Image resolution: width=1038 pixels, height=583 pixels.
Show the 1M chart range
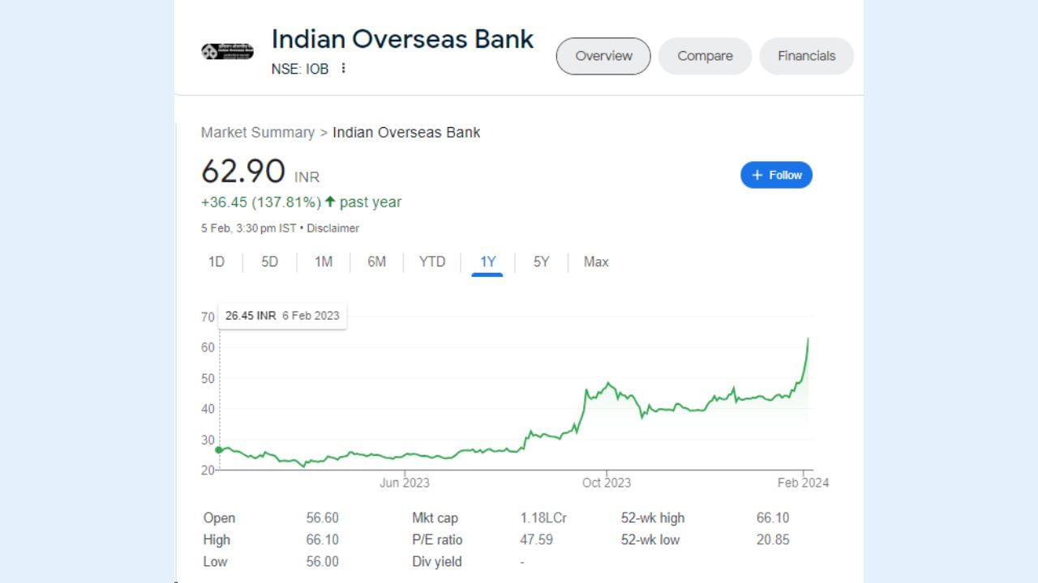[x=324, y=262]
